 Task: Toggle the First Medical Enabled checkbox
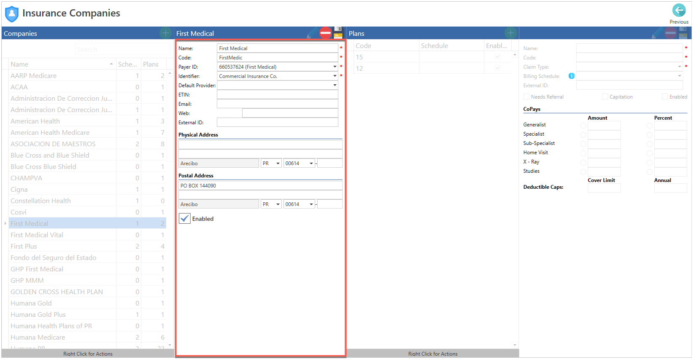pos(184,218)
